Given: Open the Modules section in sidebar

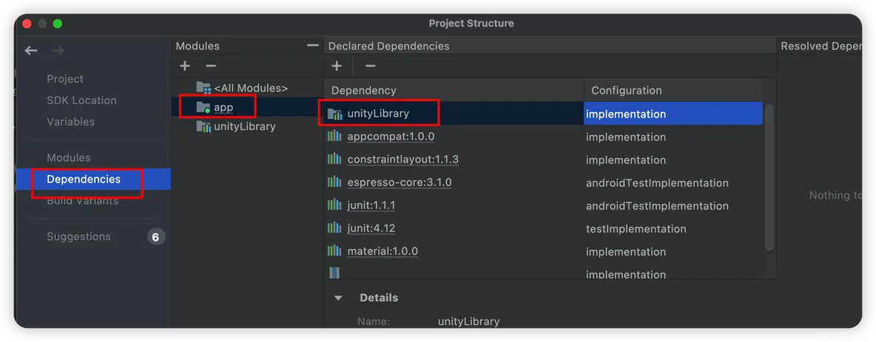Looking at the screenshot, I should click(69, 158).
